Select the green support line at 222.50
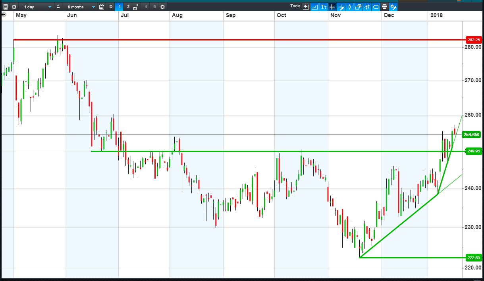484x281 pixels. point(412,258)
